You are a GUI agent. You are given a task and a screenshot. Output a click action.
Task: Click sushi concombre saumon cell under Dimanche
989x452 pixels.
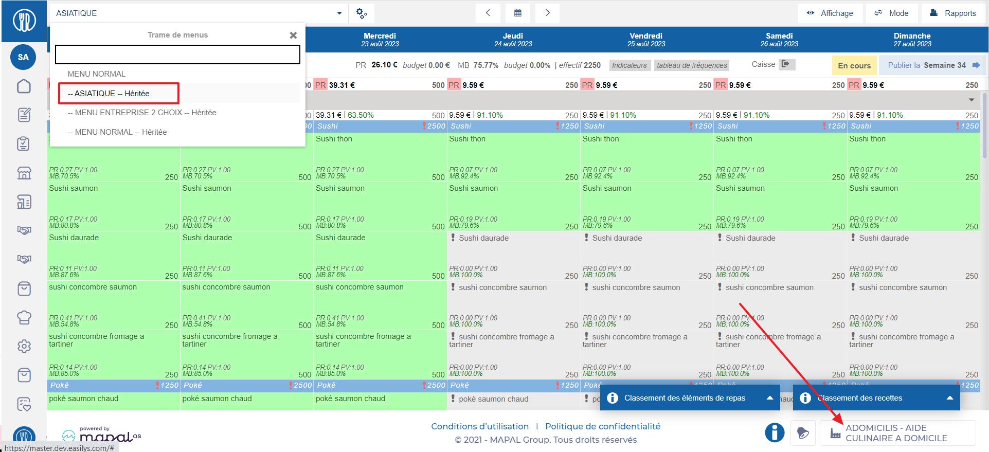point(914,305)
